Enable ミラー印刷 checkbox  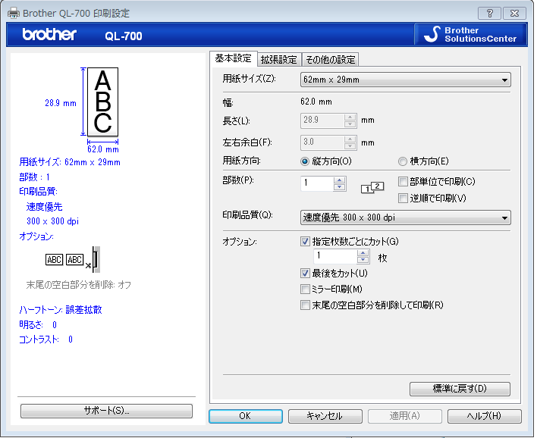pos(305,289)
